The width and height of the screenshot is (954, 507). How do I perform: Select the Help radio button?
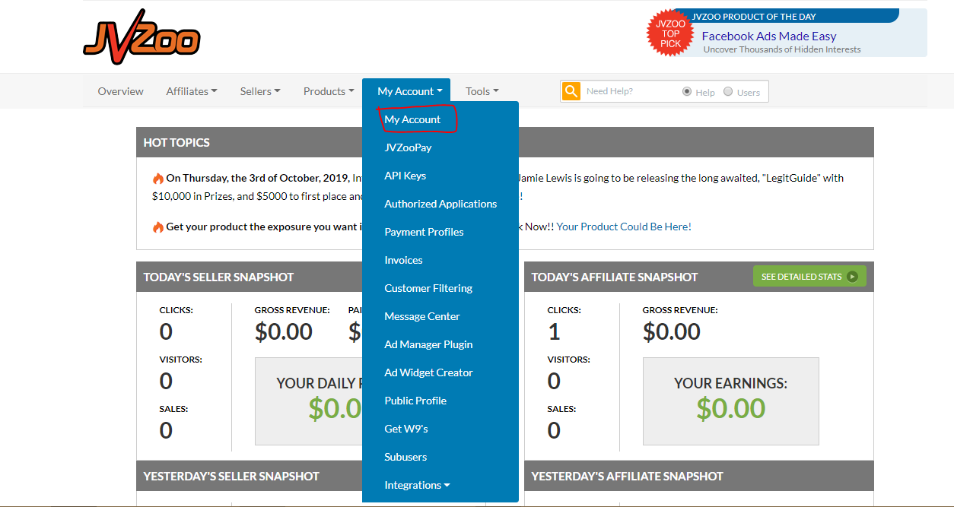tap(687, 91)
